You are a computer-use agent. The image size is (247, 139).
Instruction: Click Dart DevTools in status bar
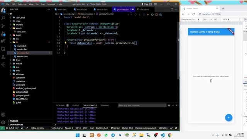102,128
